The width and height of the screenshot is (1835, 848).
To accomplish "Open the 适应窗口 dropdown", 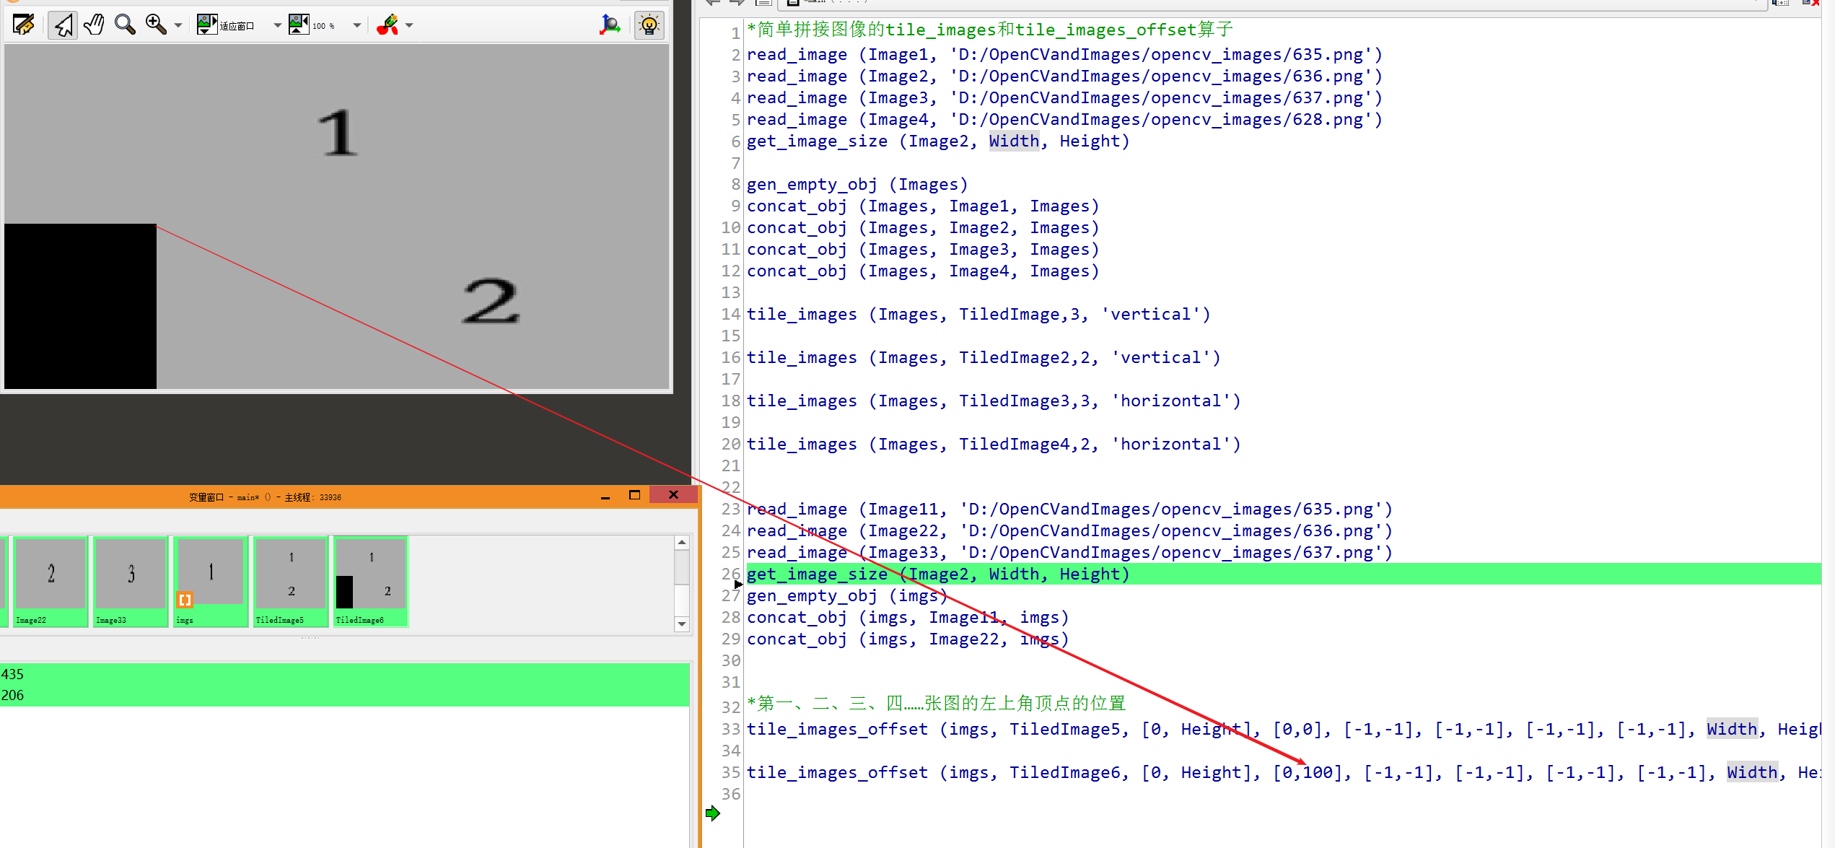I will (277, 25).
